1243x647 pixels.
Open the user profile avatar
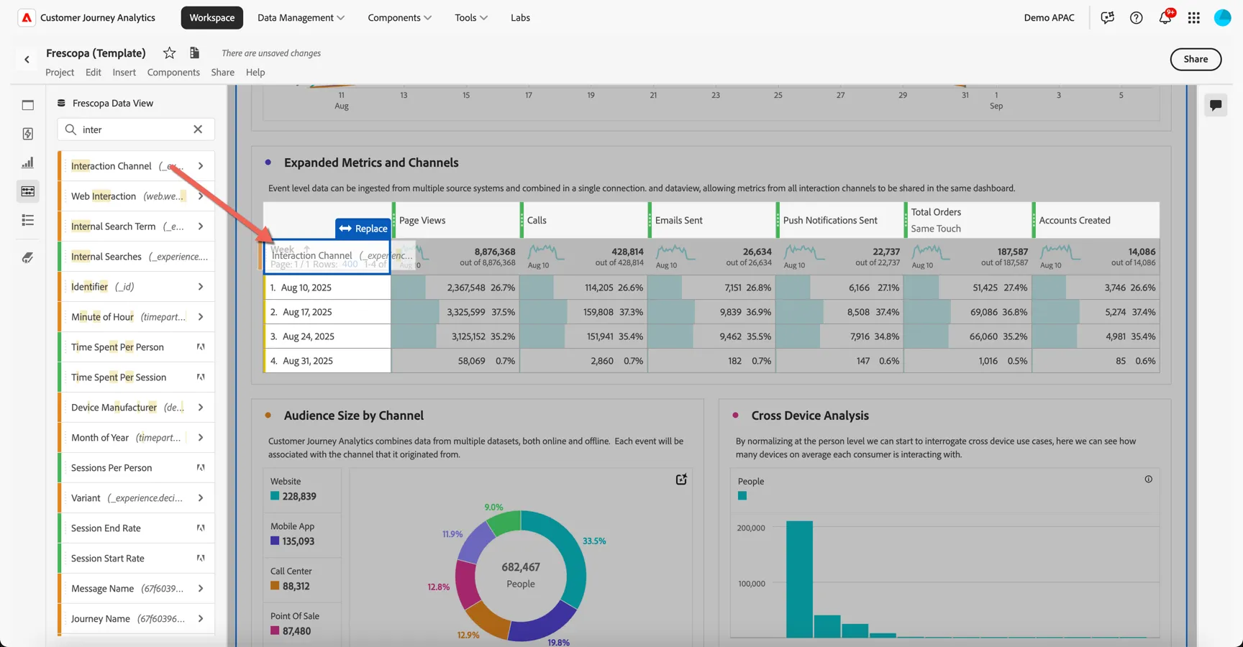click(x=1222, y=18)
